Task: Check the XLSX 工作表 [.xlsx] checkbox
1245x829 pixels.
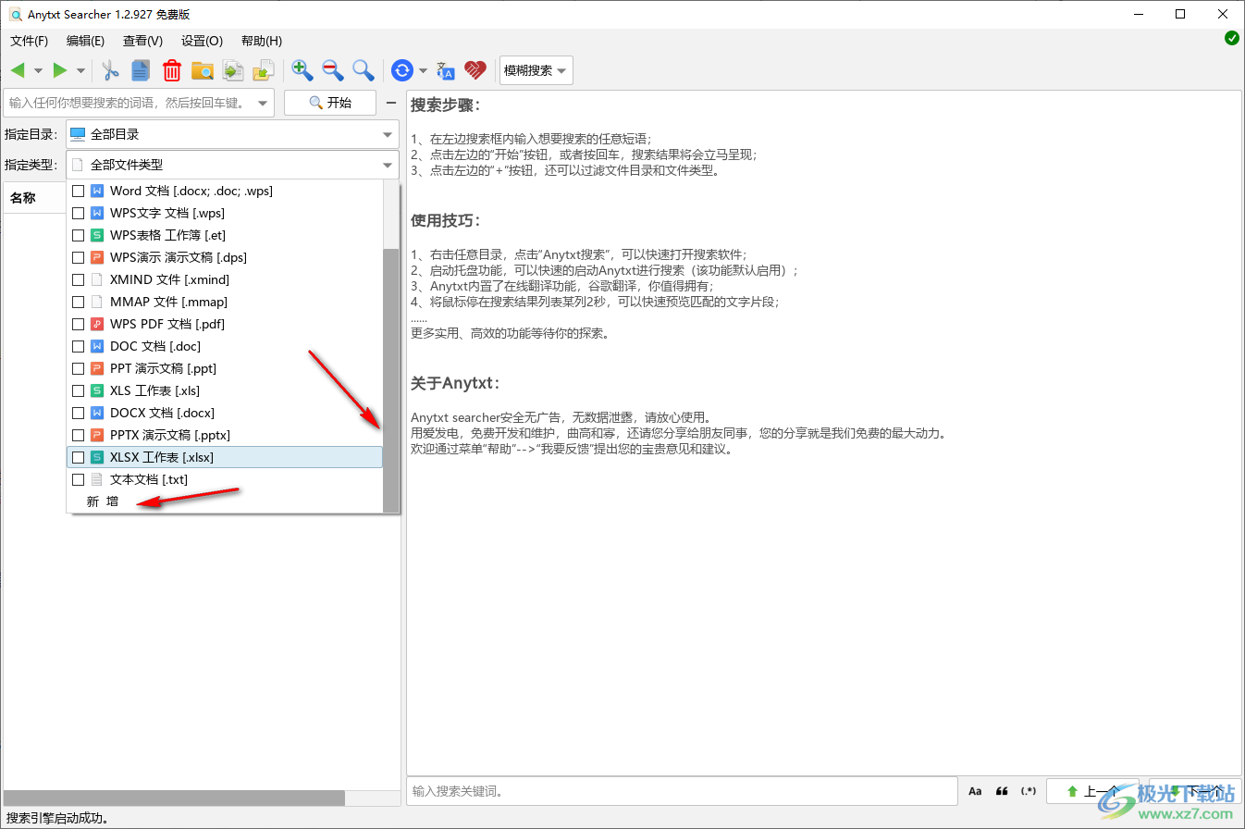Action: point(78,457)
